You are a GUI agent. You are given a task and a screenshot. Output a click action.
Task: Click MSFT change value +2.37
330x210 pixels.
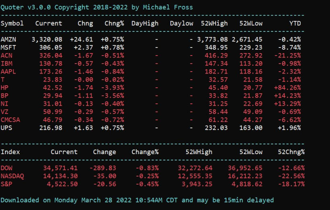pyautogui.click(x=83, y=47)
